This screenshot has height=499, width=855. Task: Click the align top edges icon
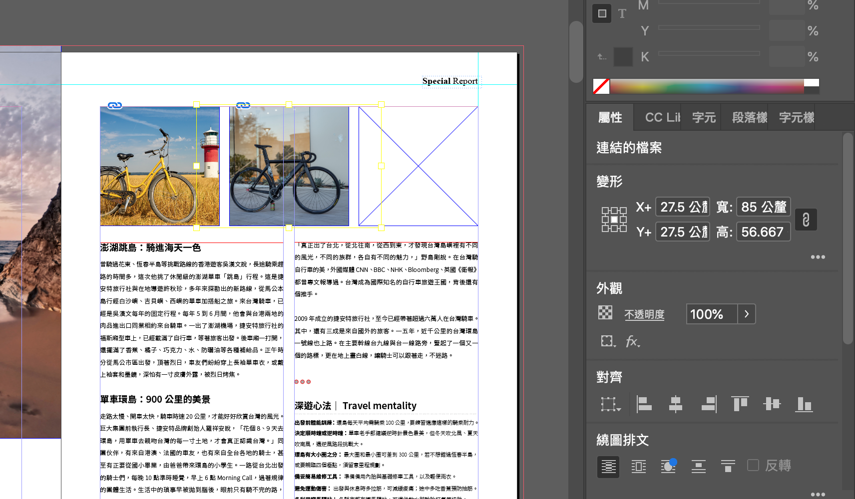tap(740, 404)
